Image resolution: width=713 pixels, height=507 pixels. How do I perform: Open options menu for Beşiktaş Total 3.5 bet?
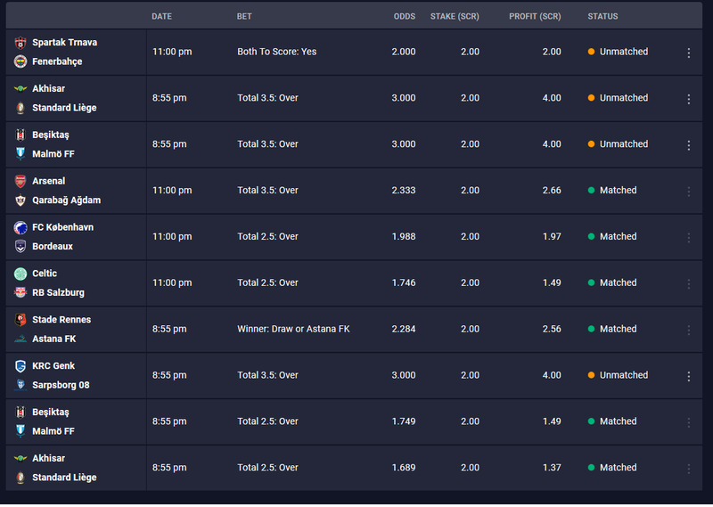(689, 145)
